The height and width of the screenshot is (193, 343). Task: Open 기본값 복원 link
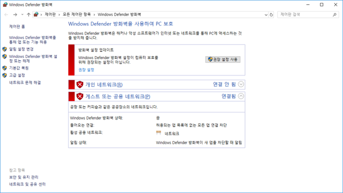[19, 68]
